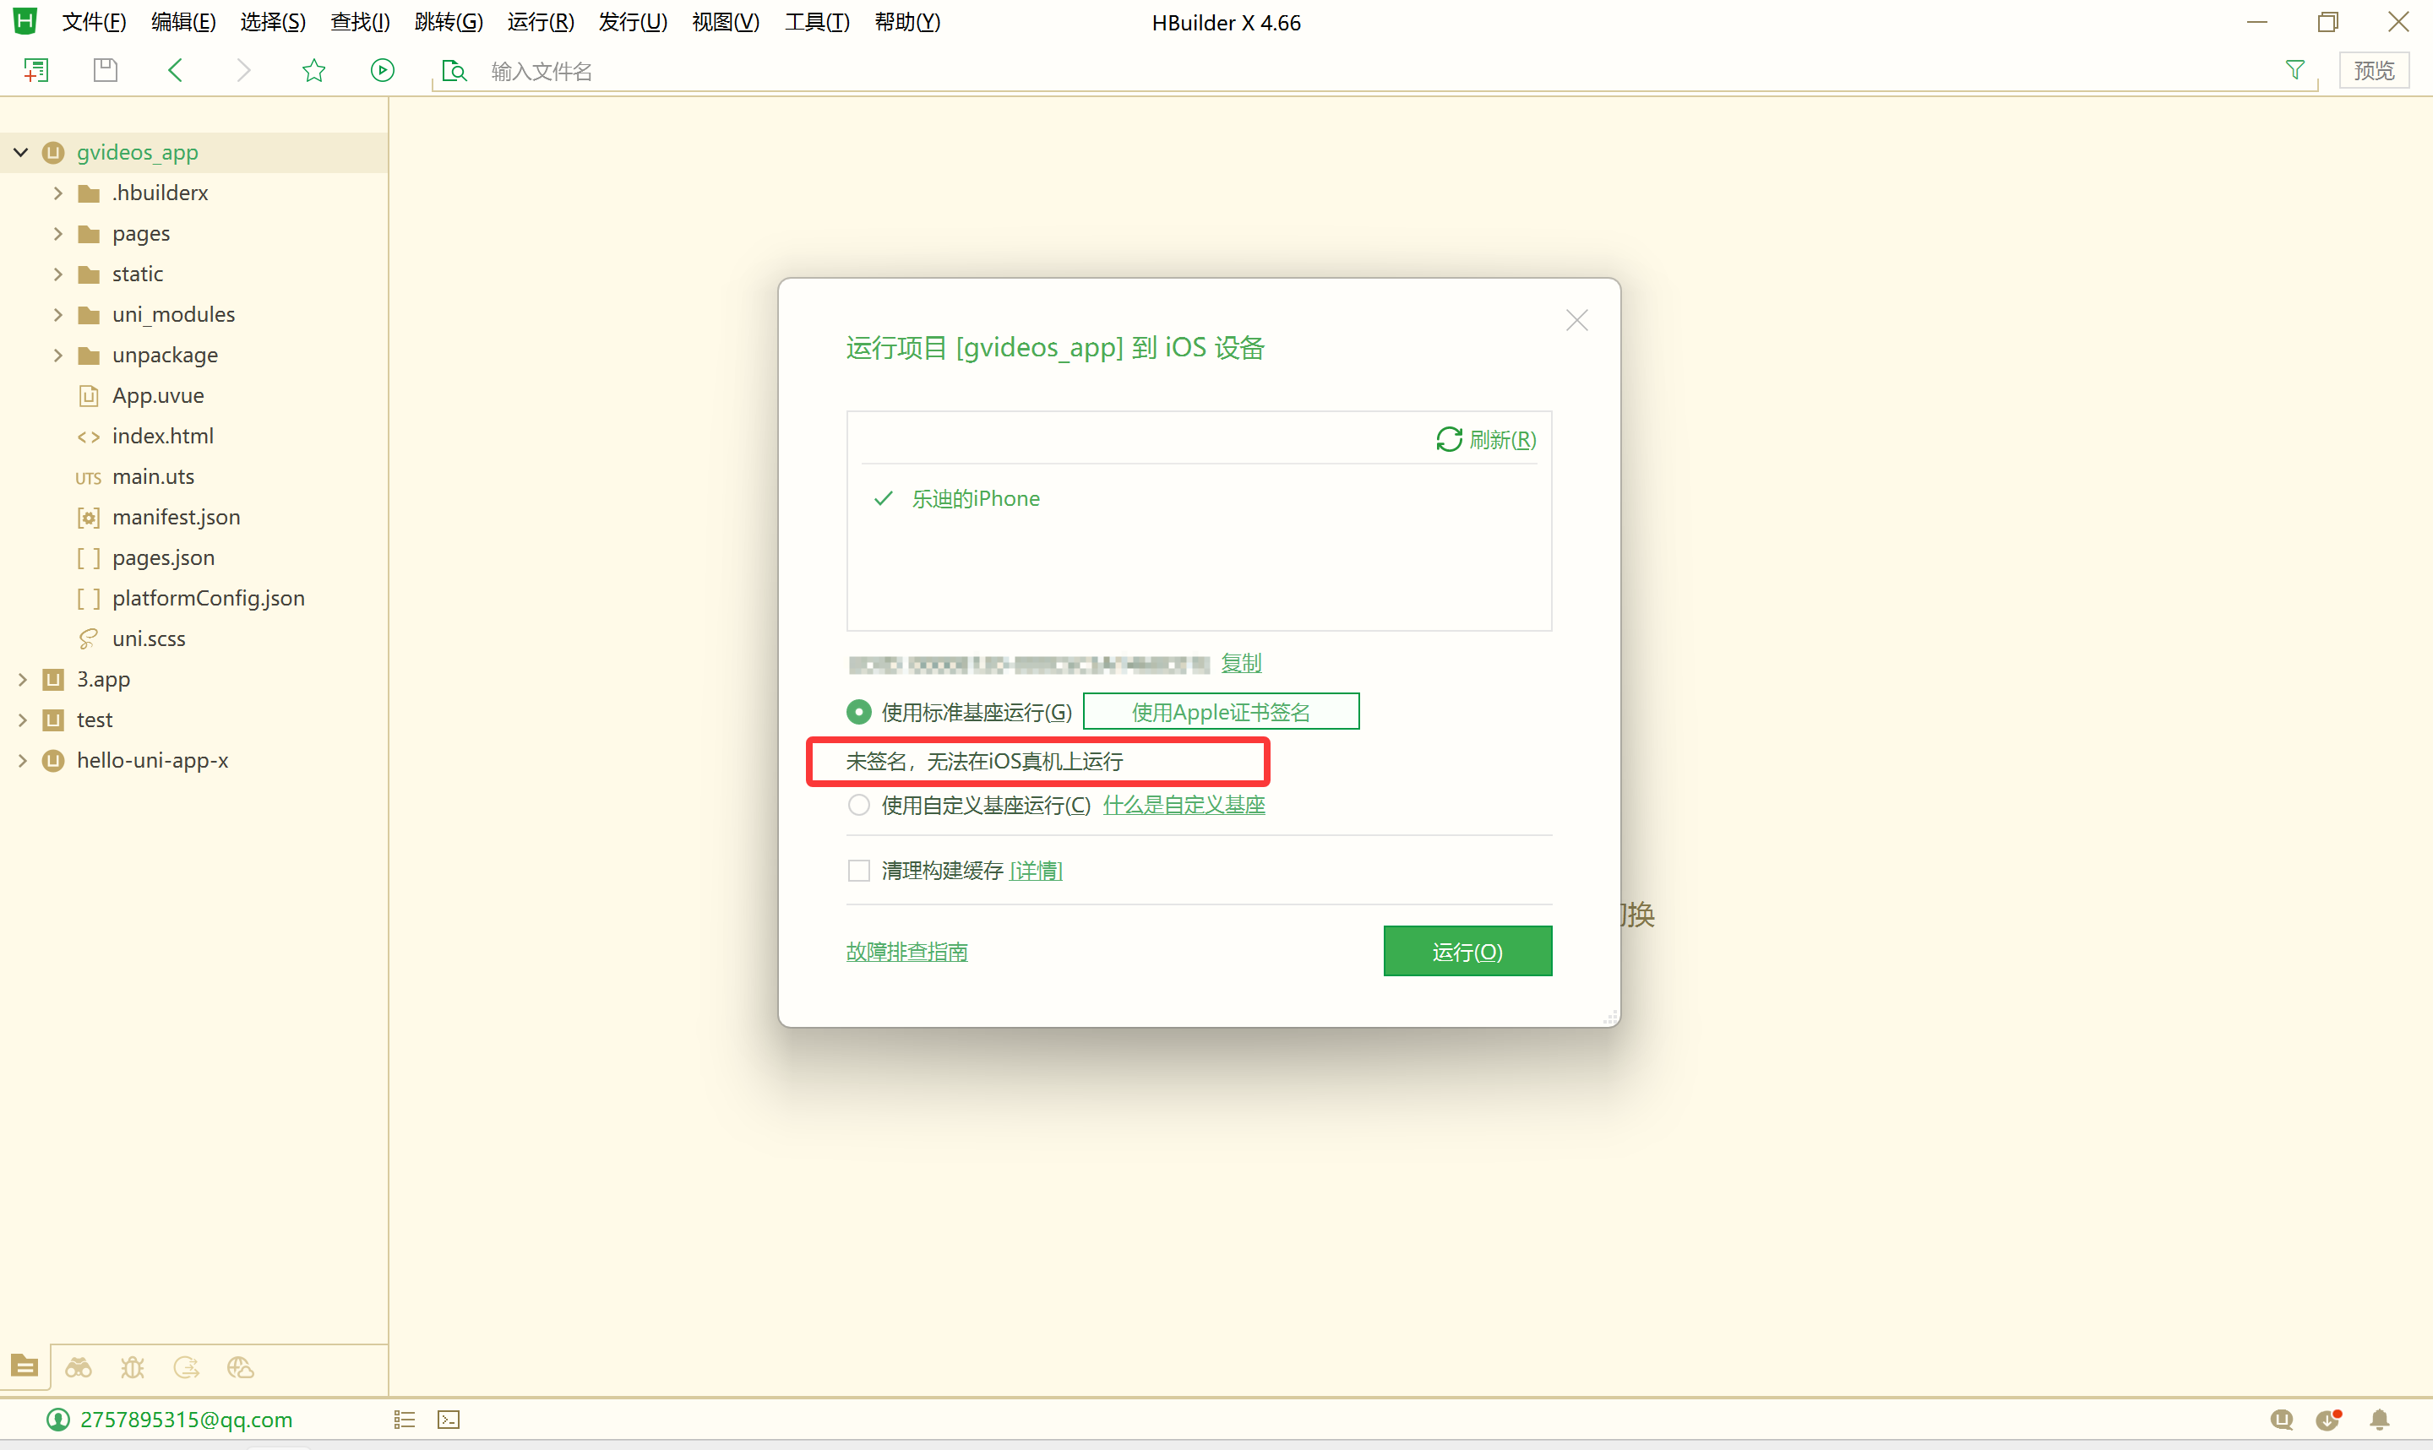Enable clear build cache checkbox

point(858,871)
